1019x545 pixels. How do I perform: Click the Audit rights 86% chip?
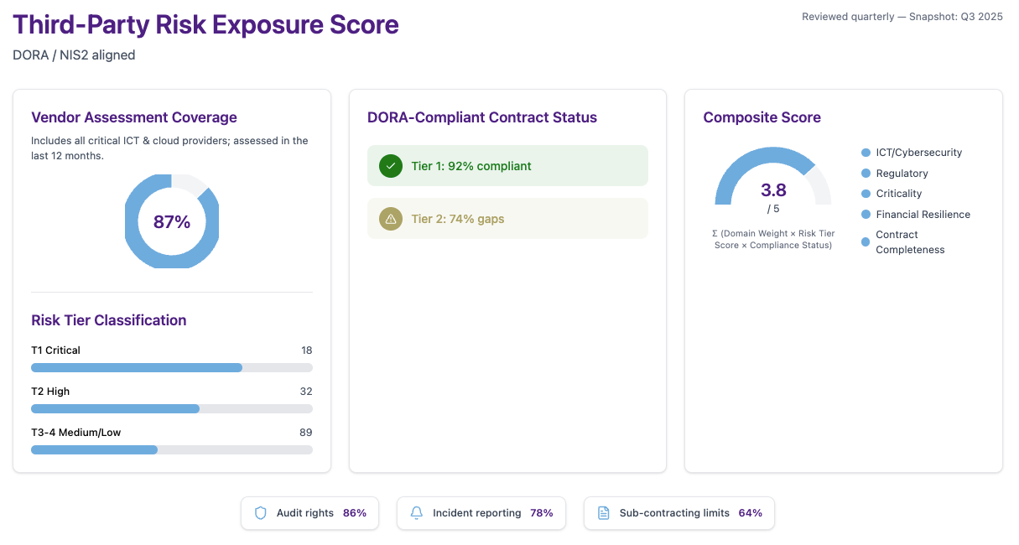tap(309, 513)
